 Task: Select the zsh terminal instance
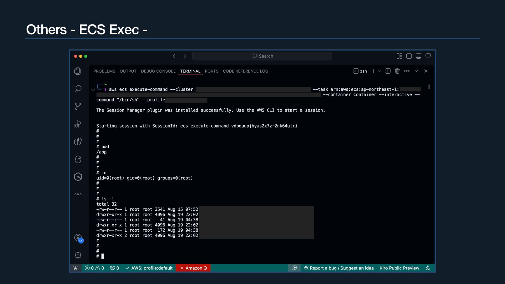tap(360, 71)
